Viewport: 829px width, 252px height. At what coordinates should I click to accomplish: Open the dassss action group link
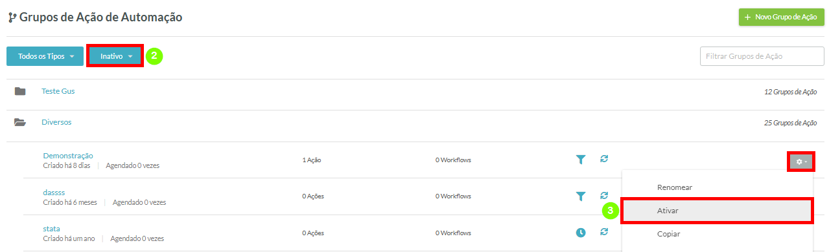click(54, 193)
